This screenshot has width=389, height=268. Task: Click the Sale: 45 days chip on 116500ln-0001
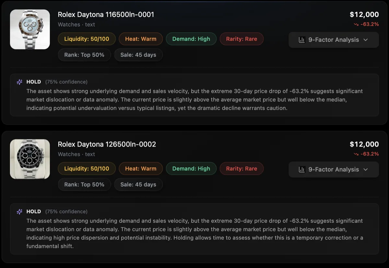138,55
